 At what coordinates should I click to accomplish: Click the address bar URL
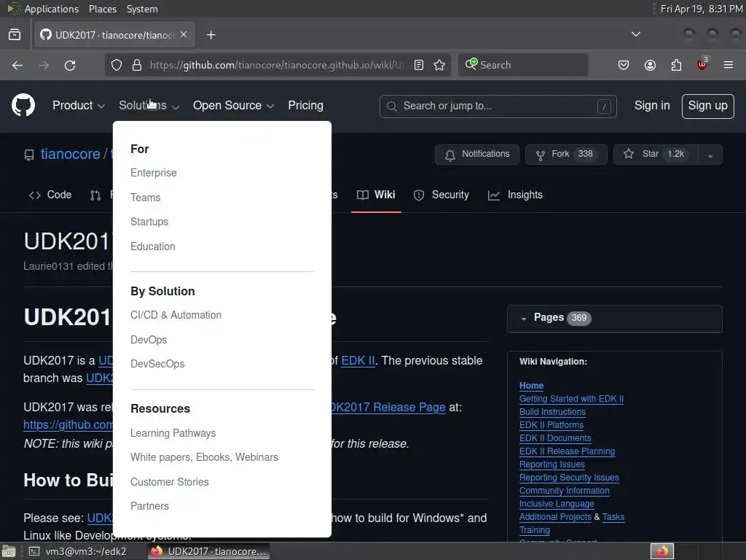[x=277, y=65]
